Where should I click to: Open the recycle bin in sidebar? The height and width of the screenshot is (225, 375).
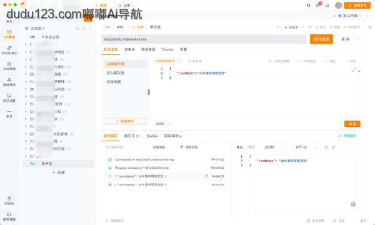[x=9, y=201]
